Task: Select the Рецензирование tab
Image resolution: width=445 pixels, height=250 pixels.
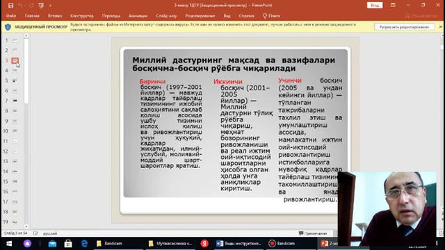Action: (200, 16)
